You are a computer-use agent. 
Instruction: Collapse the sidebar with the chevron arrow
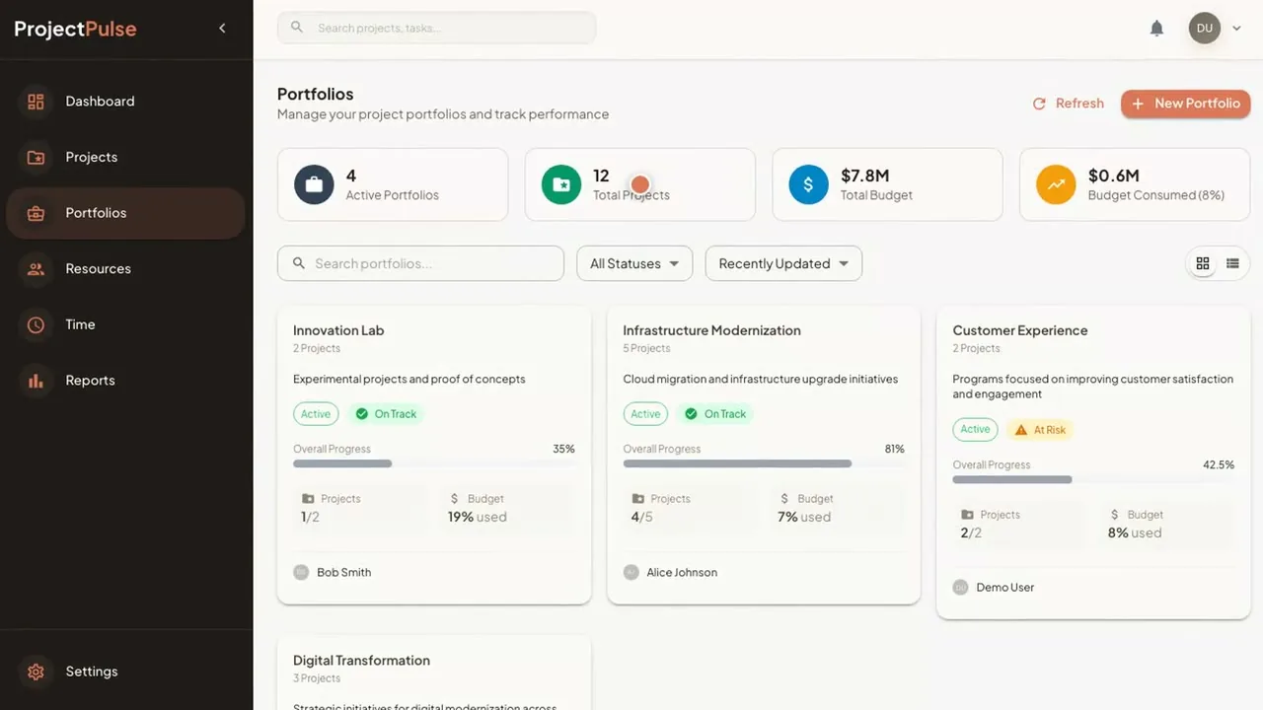(x=222, y=29)
